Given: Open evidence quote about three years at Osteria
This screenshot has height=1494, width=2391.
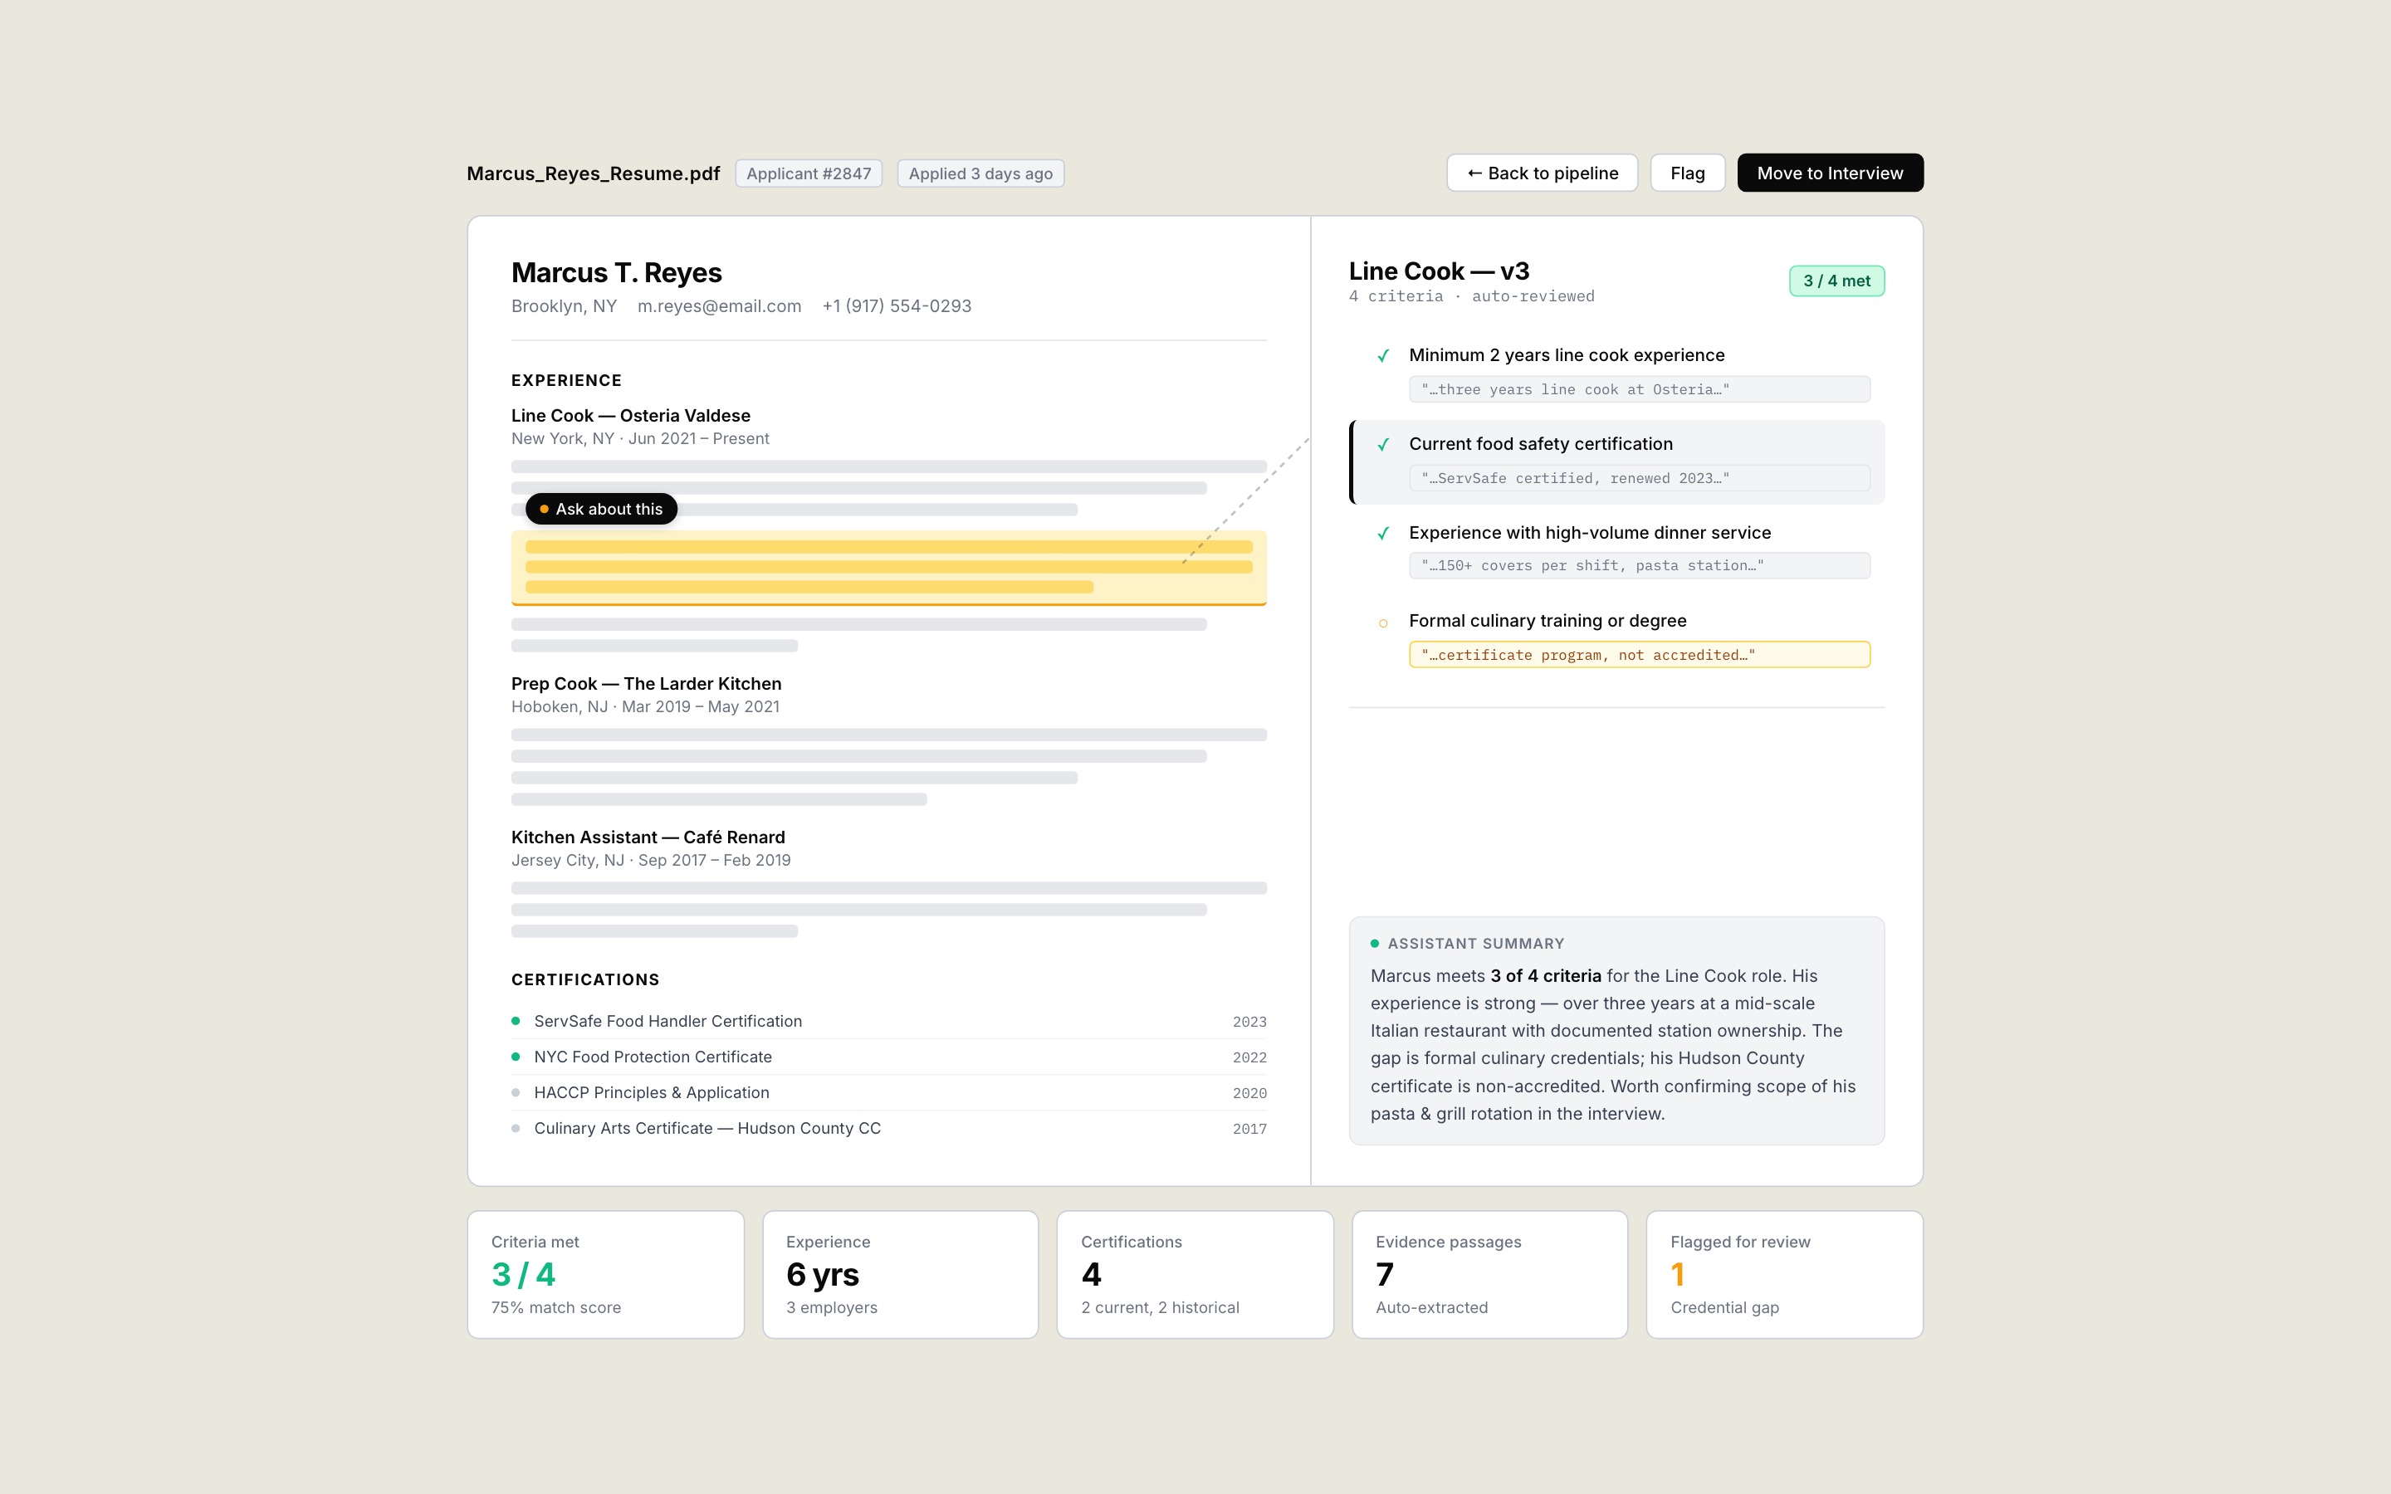Looking at the screenshot, I should 1639,389.
